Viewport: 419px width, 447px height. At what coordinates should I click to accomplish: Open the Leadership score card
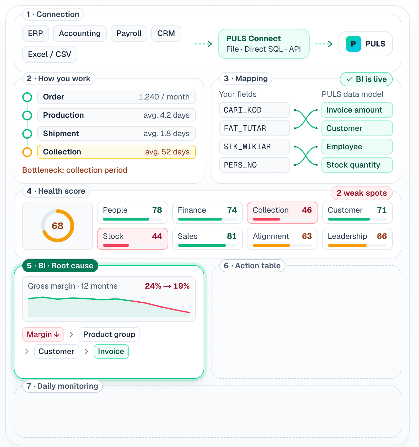357,239
